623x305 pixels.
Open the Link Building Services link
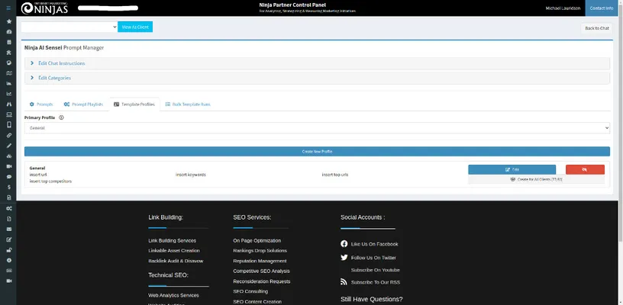[172, 240]
